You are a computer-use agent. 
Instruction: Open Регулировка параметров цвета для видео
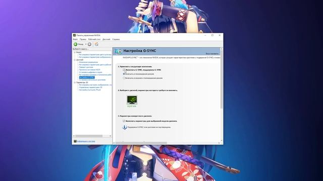[95, 55]
